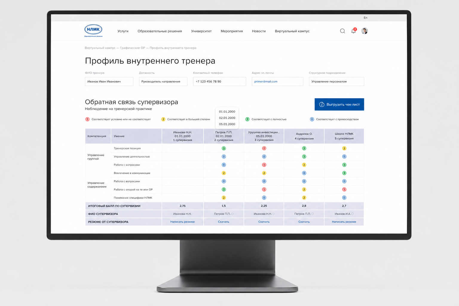Open the Мероприятия menu item
This screenshot has width=459, height=306.
coord(232,31)
